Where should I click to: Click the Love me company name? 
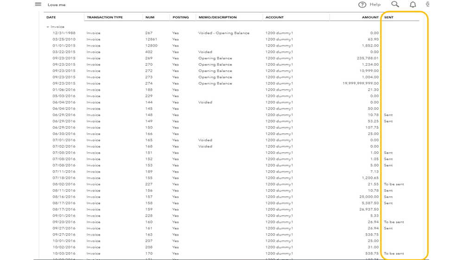pyautogui.click(x=57, y=5)
